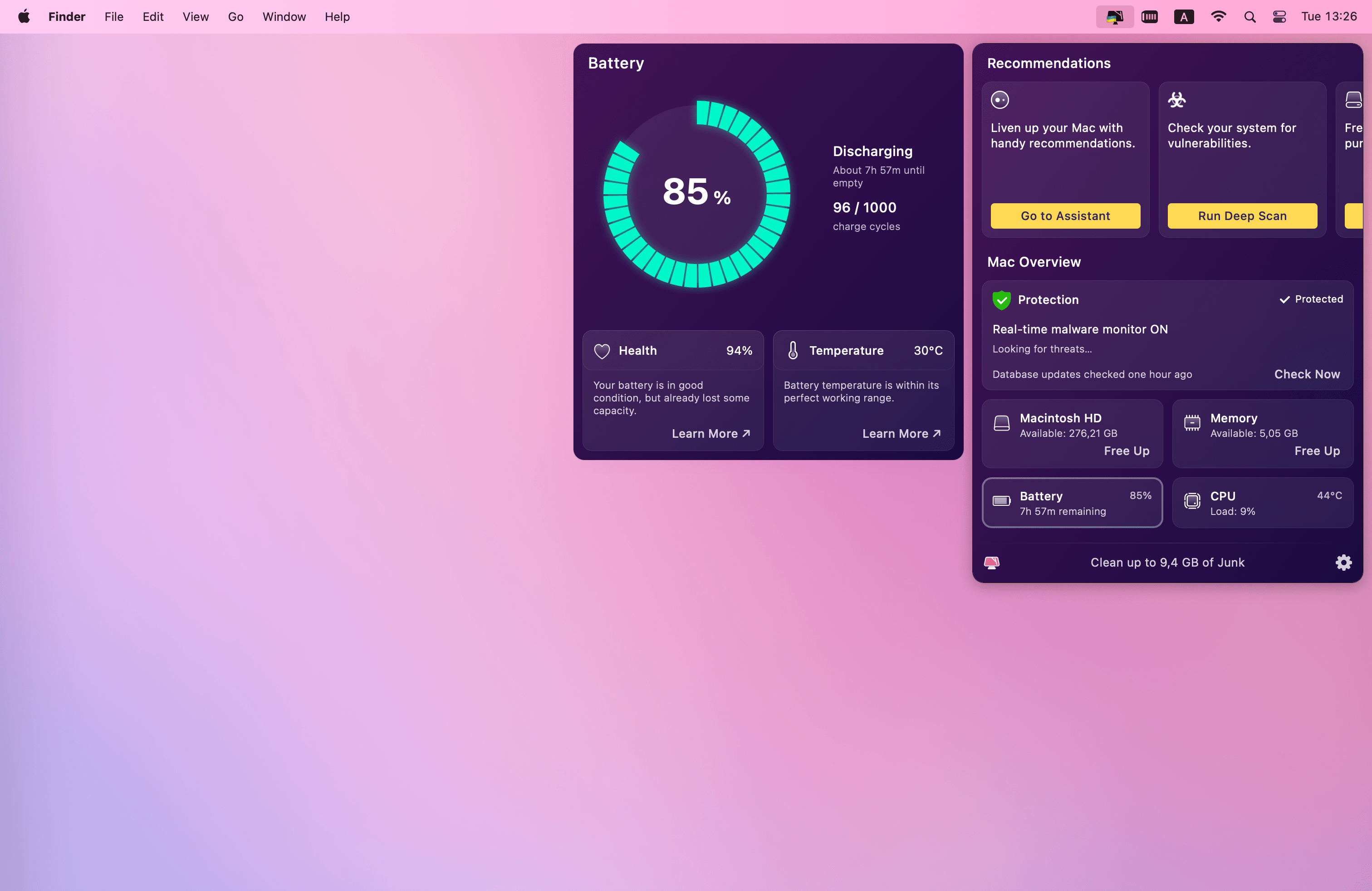Viewport: 1372px width, 891px height.
Task: Open macOS Control Center toggles icon
Action: 1279,17
